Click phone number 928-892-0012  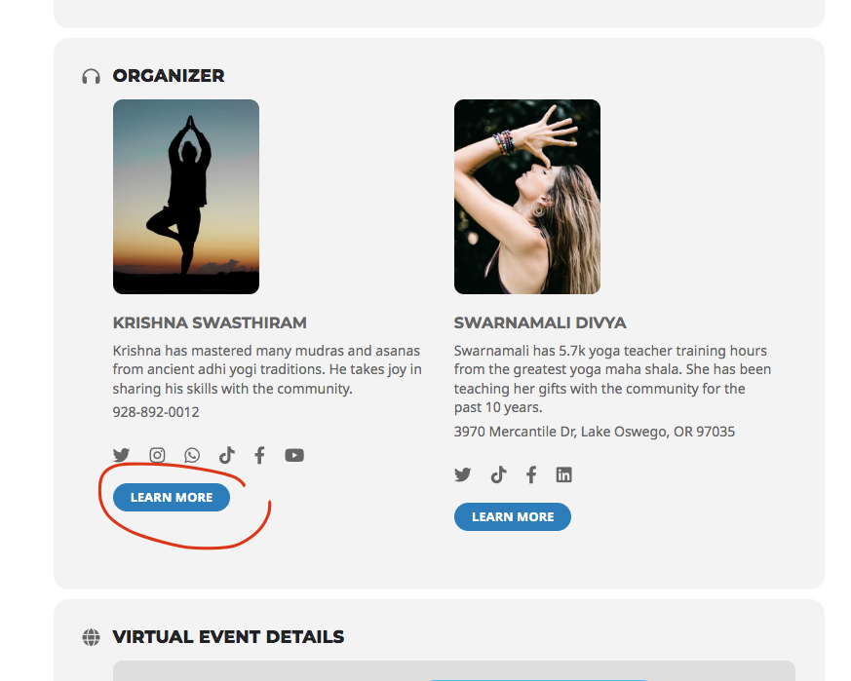click(x=156, y=412)
